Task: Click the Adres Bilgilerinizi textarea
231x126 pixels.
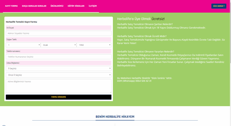Action: (x=59, y=86)
